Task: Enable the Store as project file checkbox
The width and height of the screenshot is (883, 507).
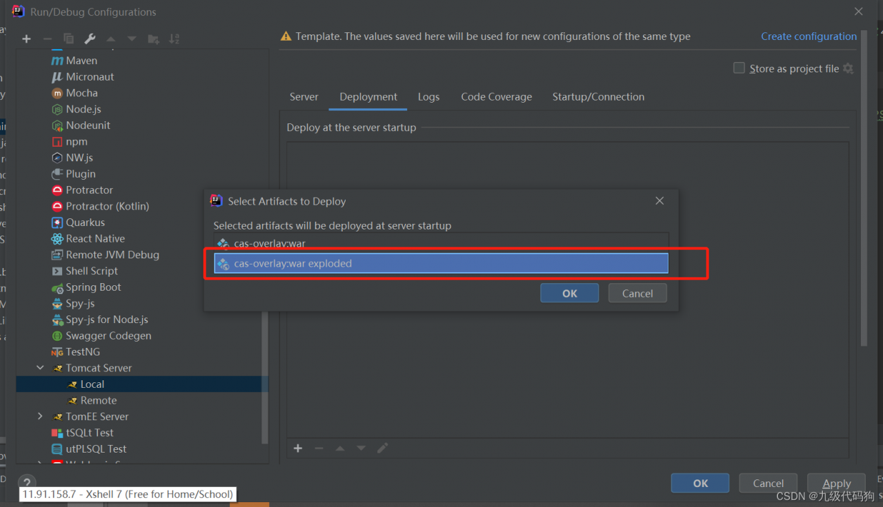Action: (x=739, y=68)
